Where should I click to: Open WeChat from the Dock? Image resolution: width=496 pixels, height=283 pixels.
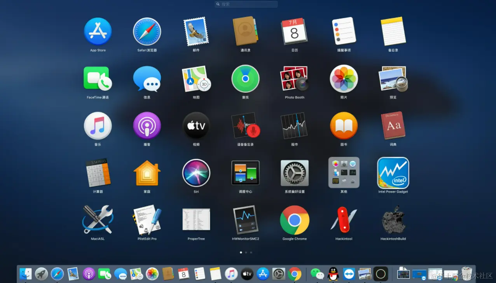[318, 274]
